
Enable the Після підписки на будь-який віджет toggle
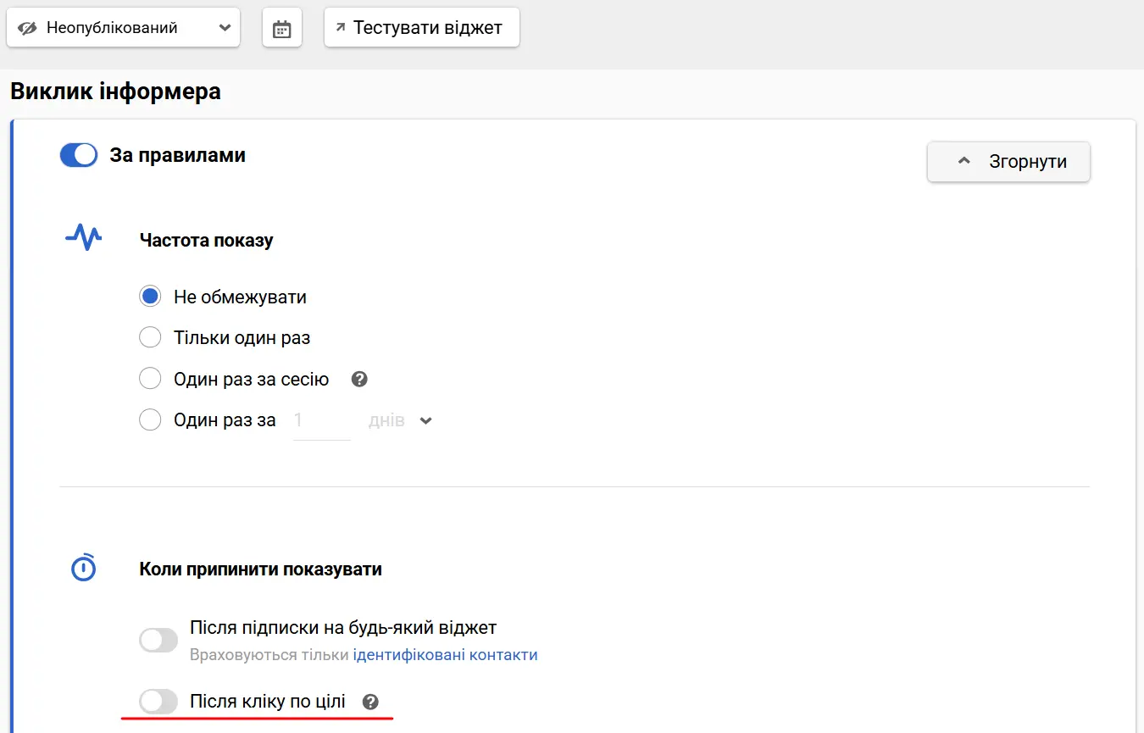pos(158,640)
